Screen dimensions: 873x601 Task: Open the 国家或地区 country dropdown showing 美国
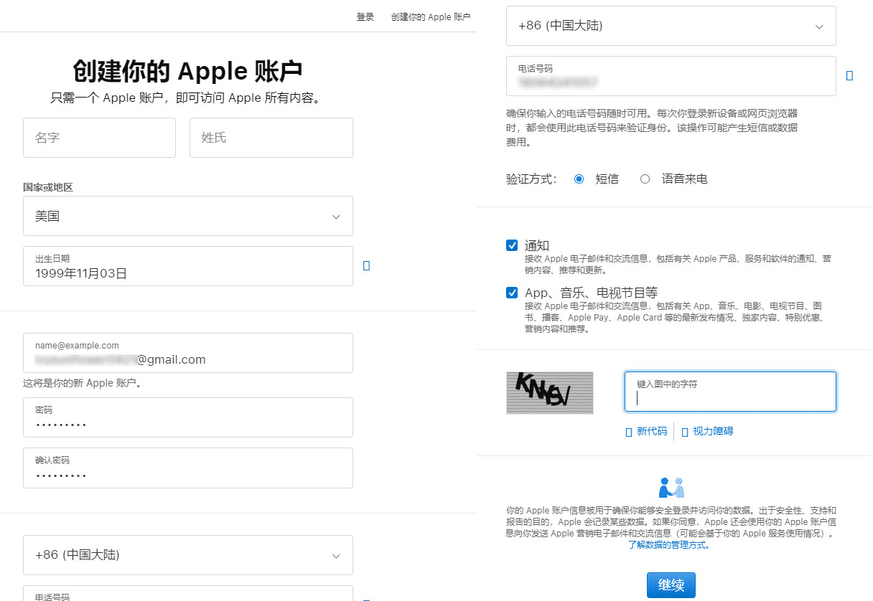187,216
